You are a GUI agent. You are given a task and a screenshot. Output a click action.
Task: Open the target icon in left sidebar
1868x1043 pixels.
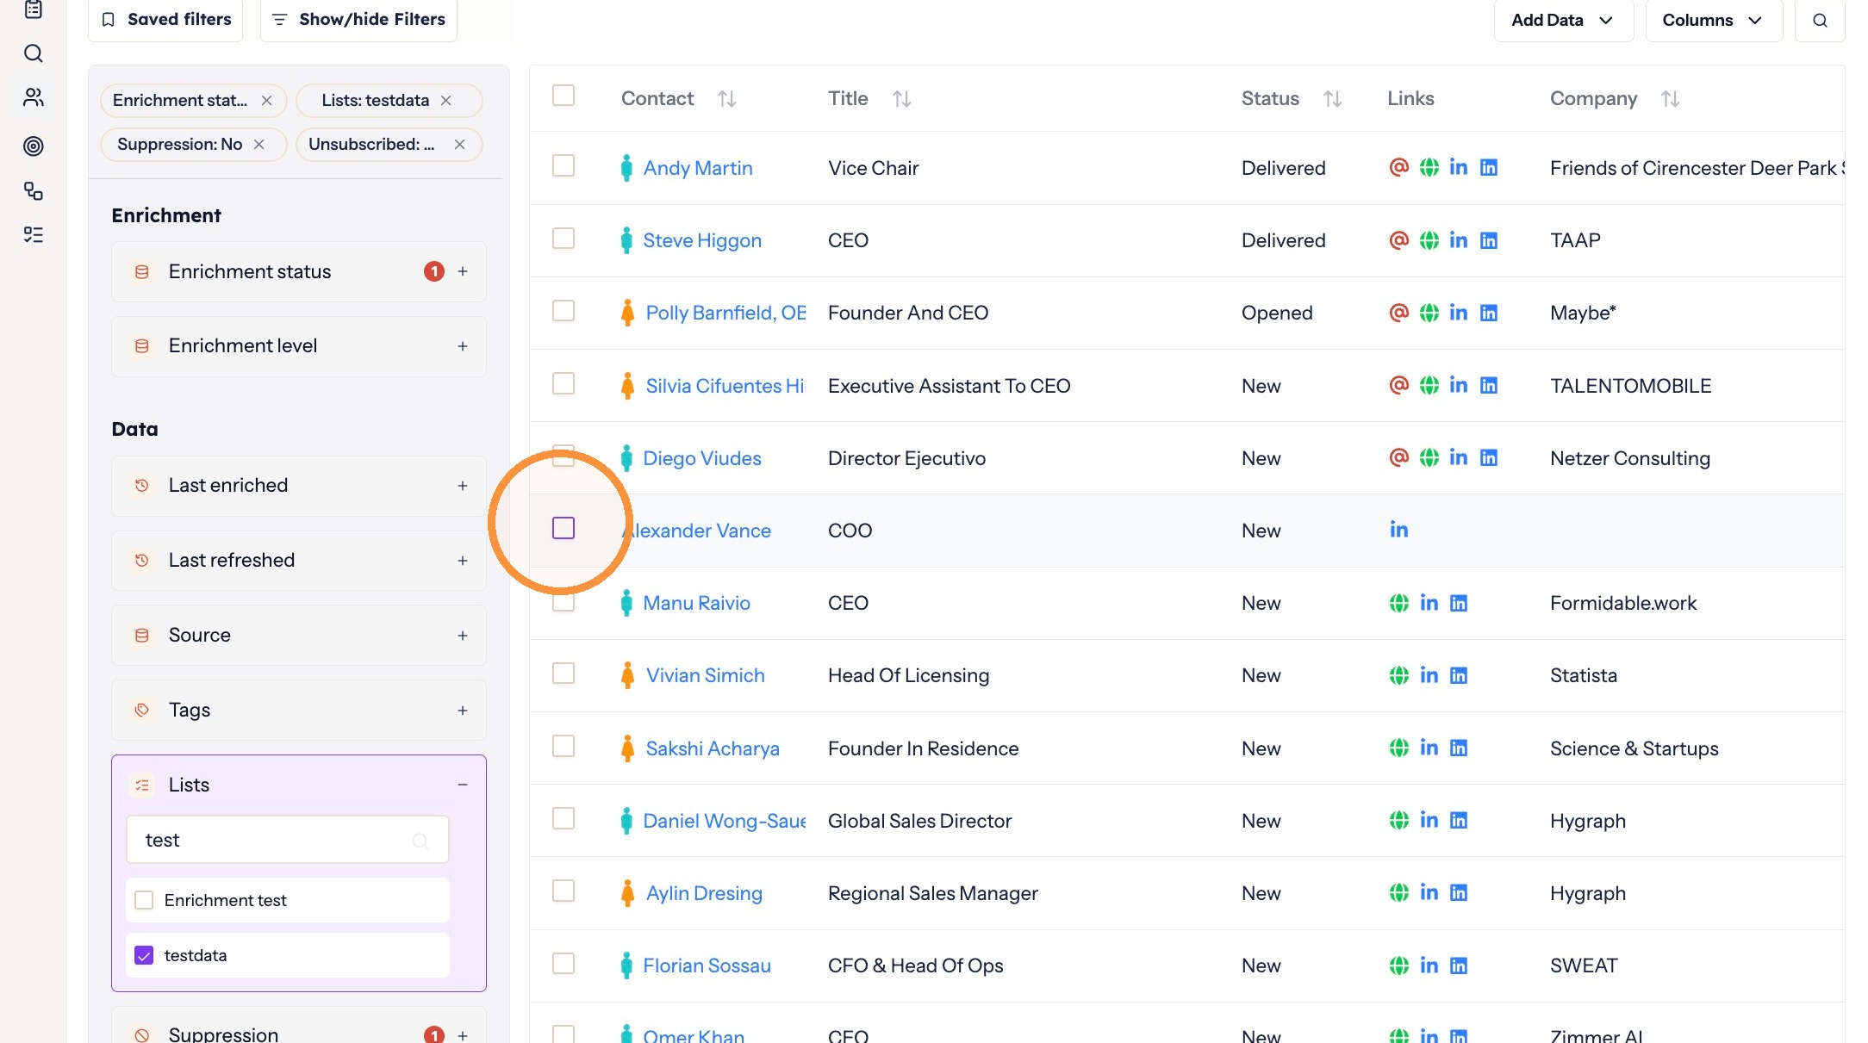point(34,146)
